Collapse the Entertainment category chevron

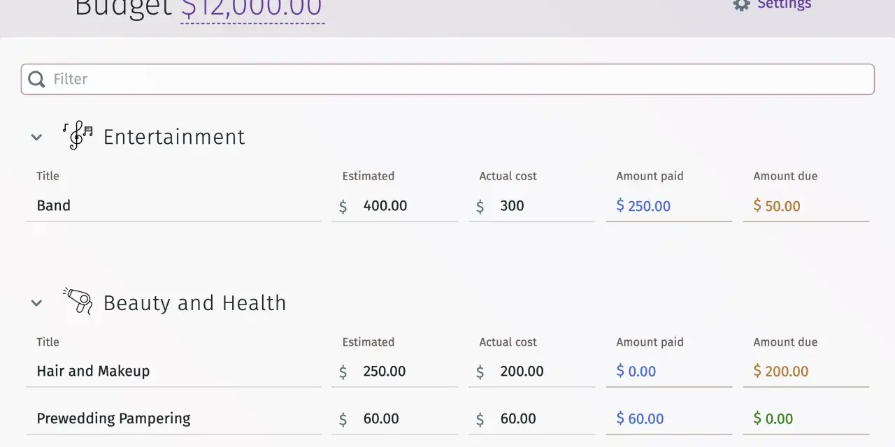click(37, 138)
